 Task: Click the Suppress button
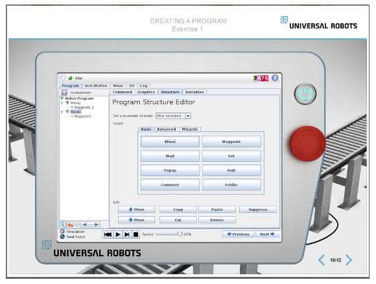point(258,210)
